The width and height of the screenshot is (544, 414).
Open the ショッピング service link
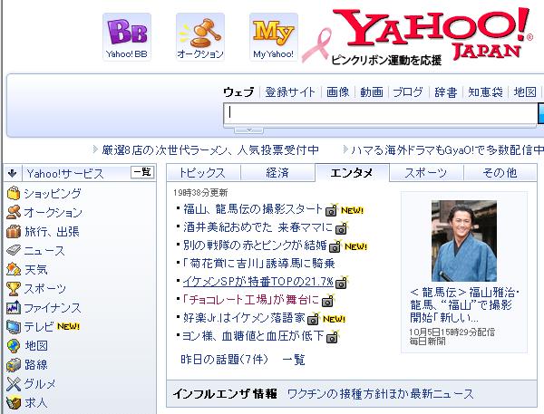(53, 194)
